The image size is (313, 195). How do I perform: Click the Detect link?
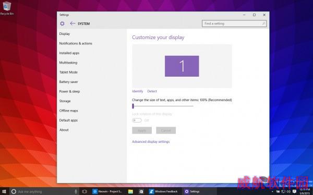(152, 91)
